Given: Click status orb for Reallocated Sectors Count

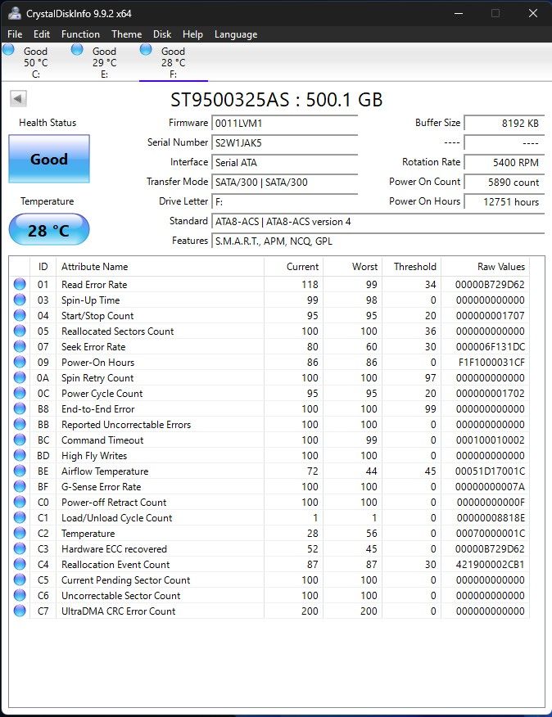Looking at the screenshot, I should (20, 331).
